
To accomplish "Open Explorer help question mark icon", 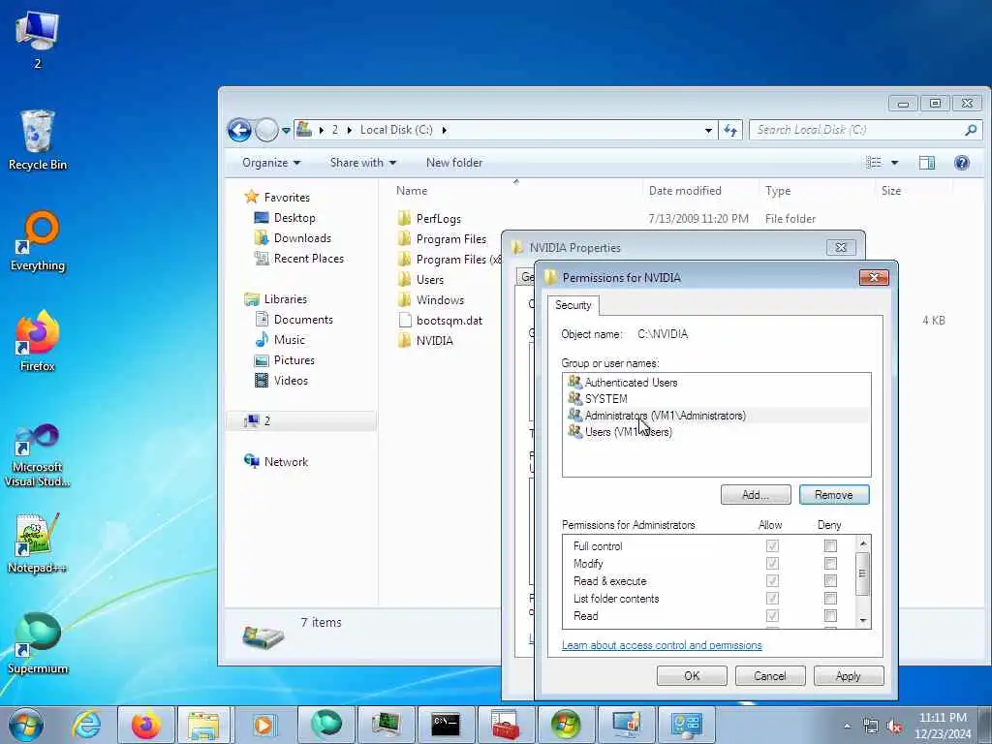I will pos(962,163).
